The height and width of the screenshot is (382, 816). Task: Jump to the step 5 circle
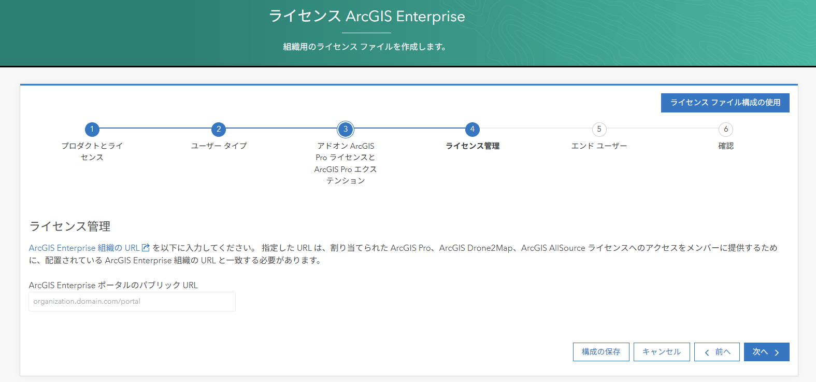coord(599,129)
